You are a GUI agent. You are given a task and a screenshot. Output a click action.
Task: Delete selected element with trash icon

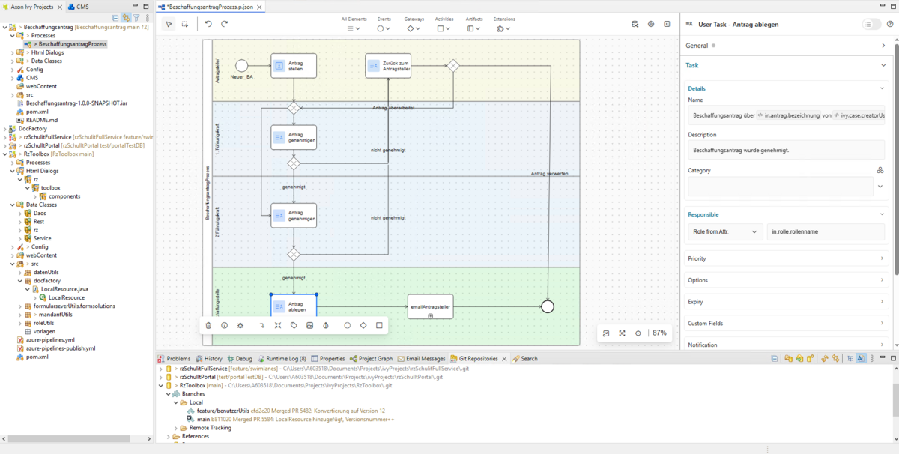pyautogui.click(x=208, y=325)
